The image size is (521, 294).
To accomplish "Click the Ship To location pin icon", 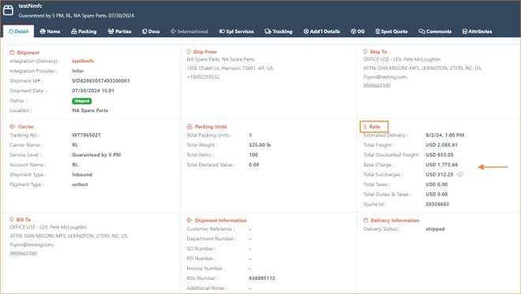I will (x=365, y=52).
